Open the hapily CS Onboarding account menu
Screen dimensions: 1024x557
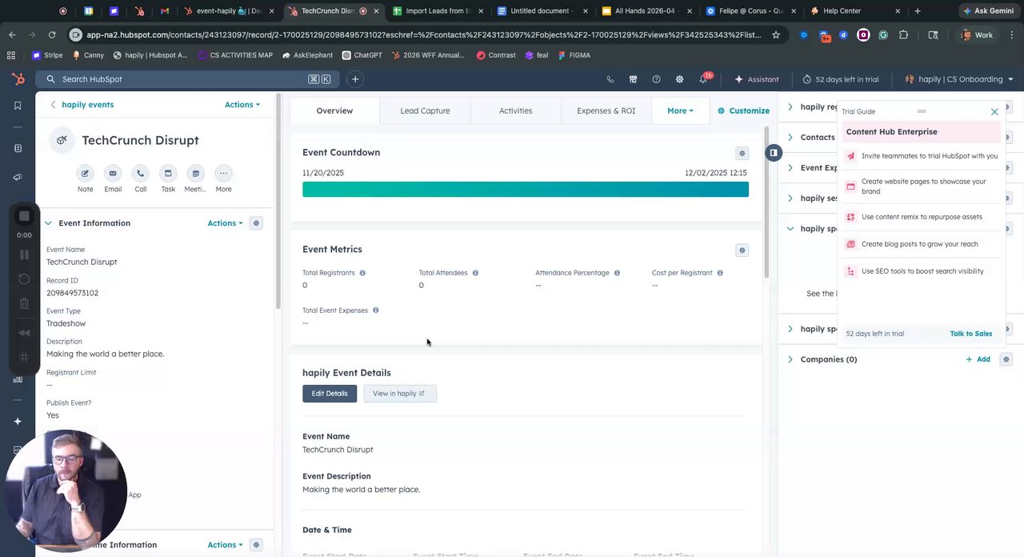tap(959, 79)
